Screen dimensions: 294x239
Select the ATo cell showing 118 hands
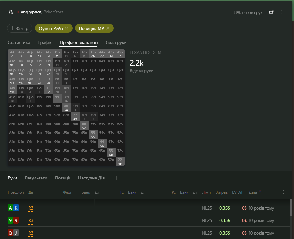(12, 90)
